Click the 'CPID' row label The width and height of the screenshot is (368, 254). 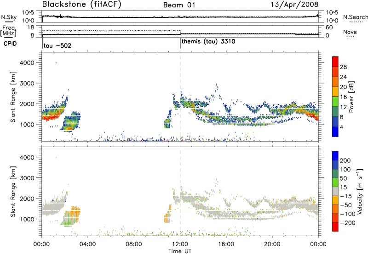point(10,44)
